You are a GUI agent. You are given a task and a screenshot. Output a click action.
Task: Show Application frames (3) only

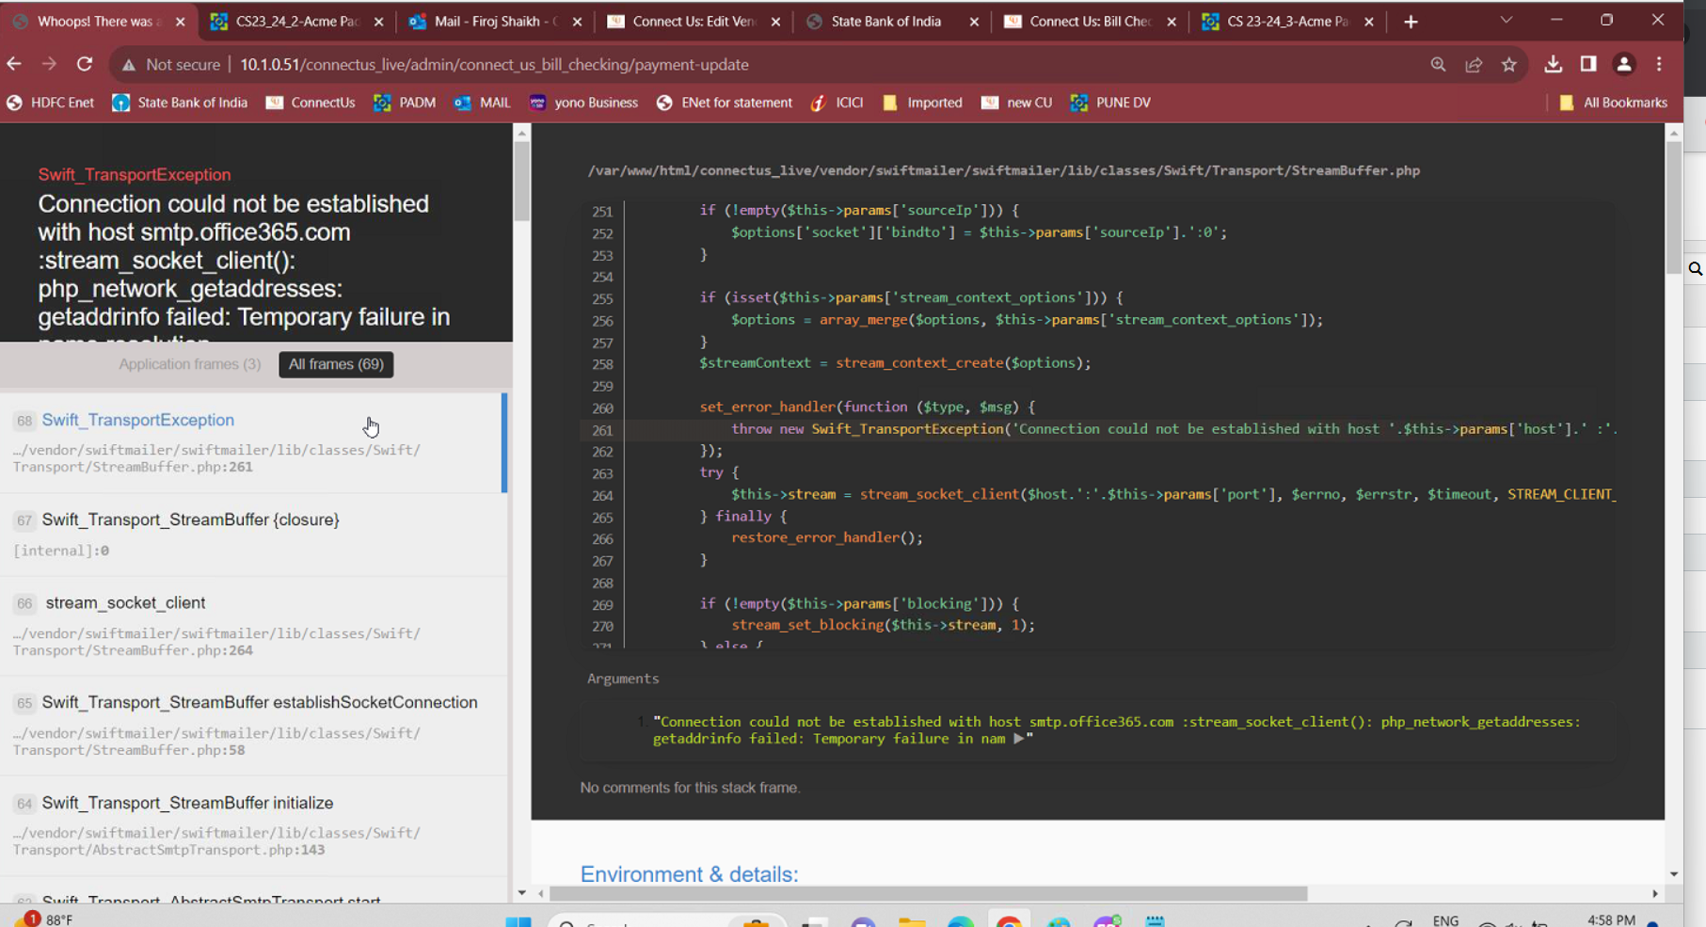tap(189, 364)
